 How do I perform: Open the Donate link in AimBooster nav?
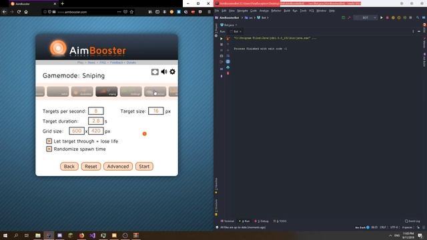point(131,63)
